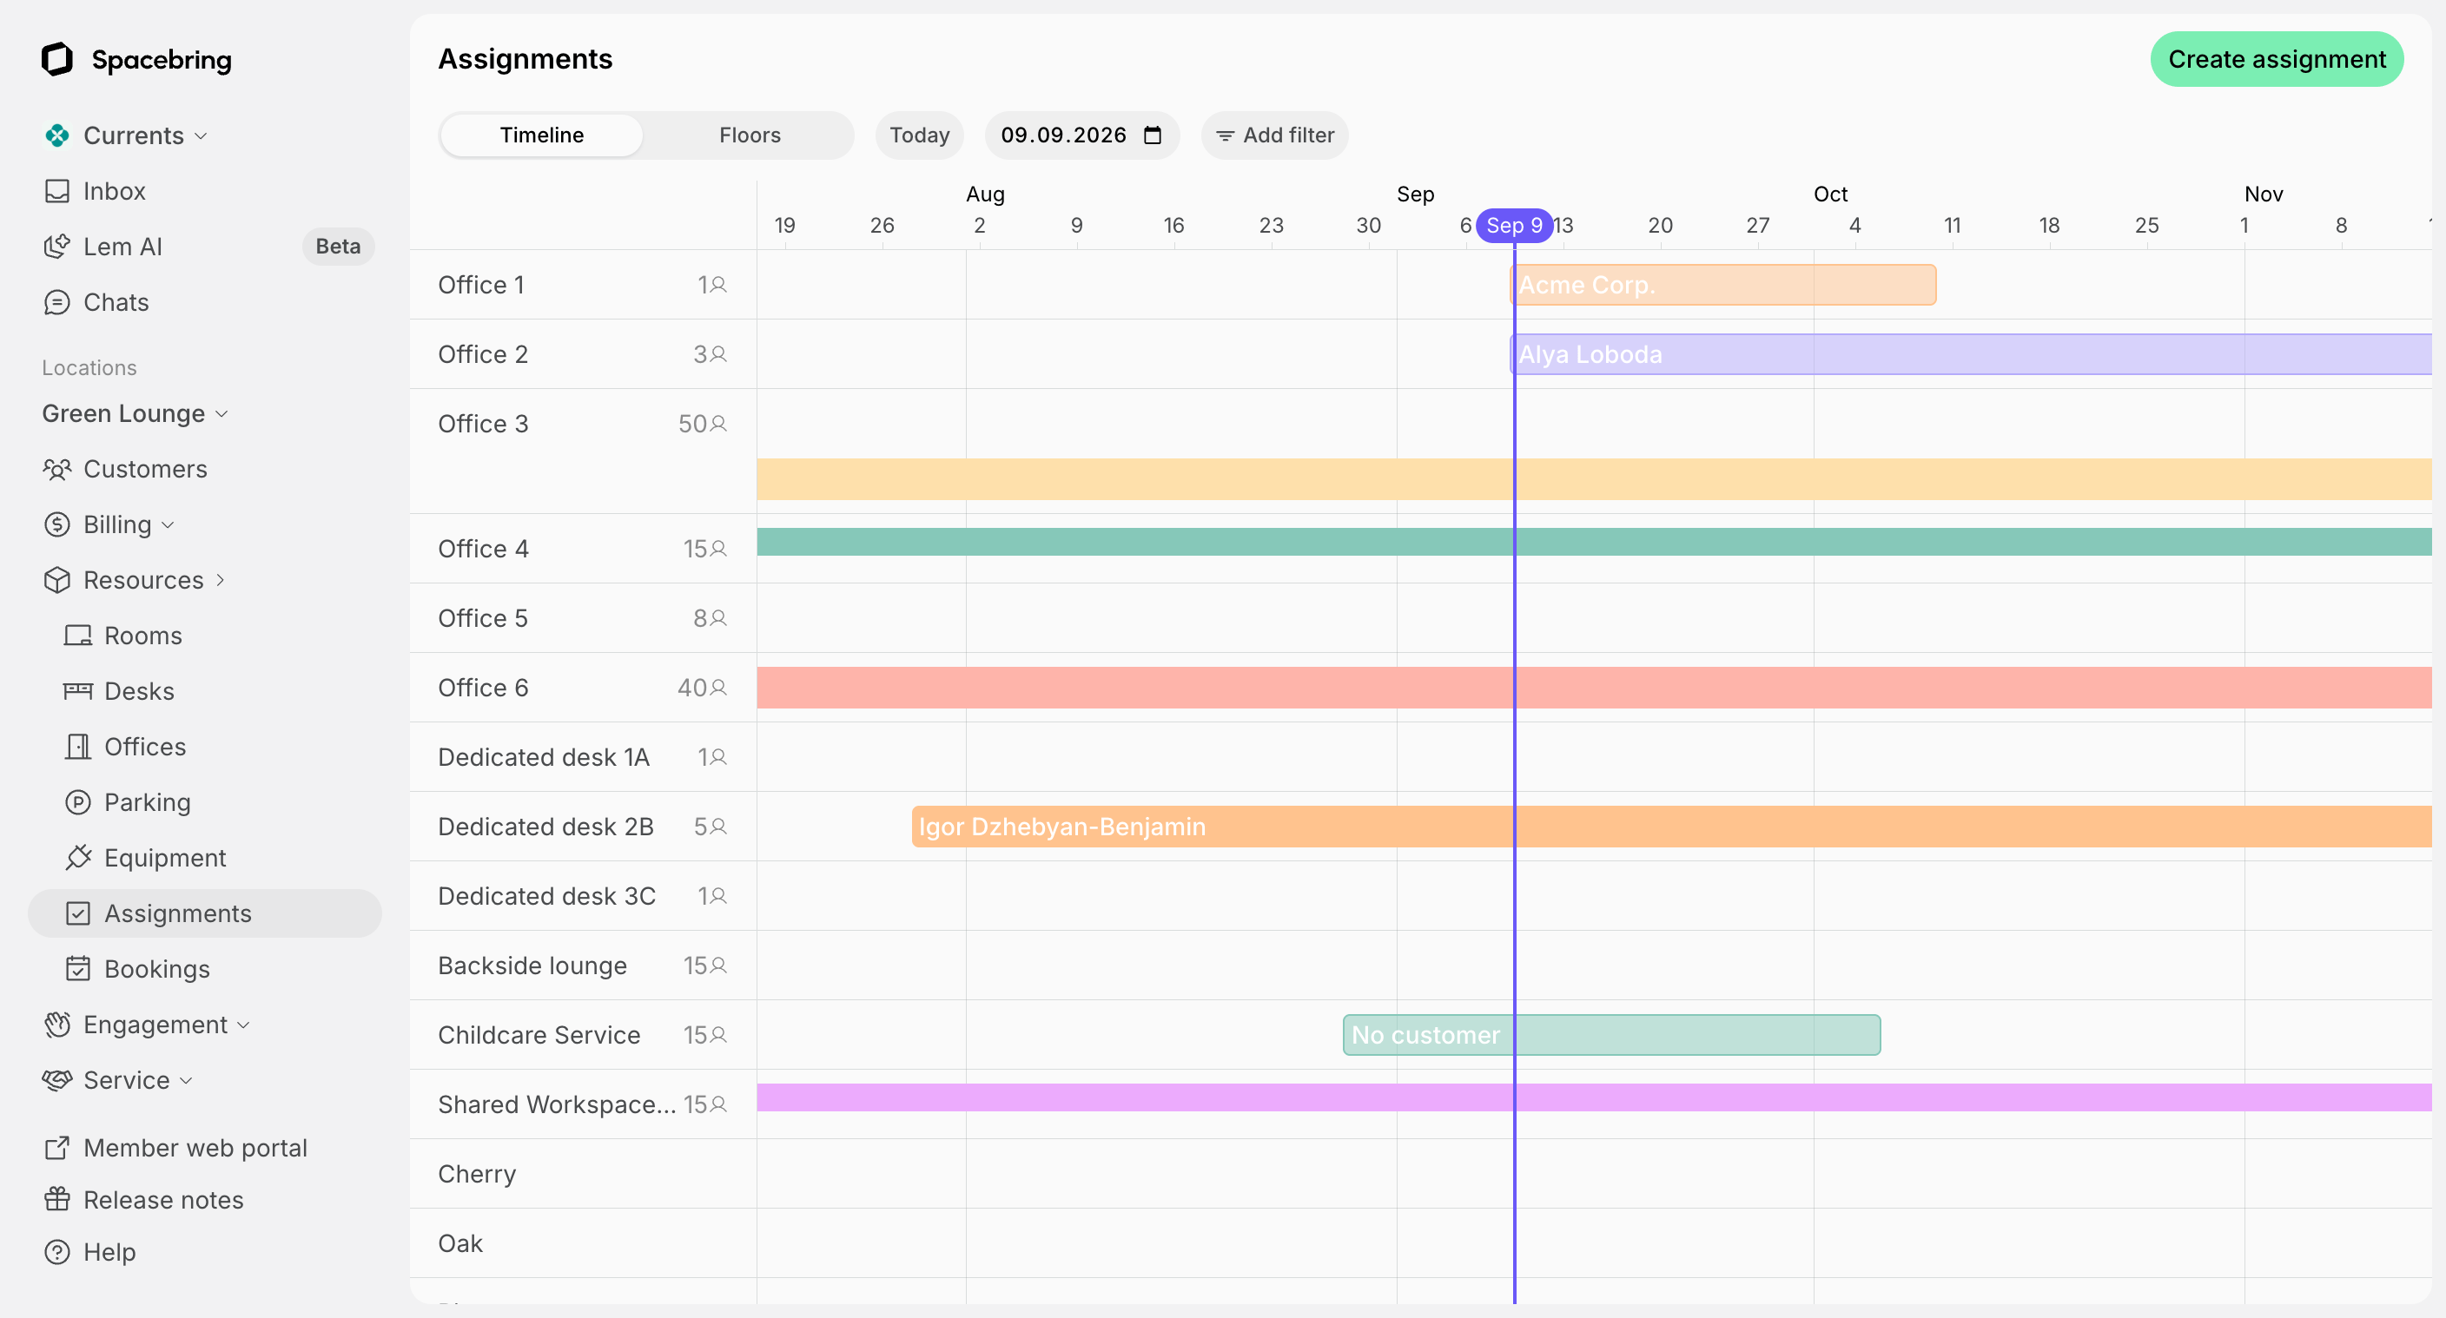The image size is (2446, 1318).
Task: Click the Create assignment button
Action: [x=2276, y=59]
